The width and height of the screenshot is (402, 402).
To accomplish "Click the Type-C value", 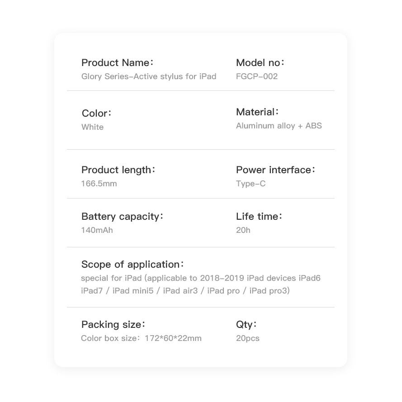I will [x=251, y=184].
